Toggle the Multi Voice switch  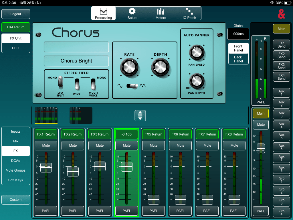point(93,84)
